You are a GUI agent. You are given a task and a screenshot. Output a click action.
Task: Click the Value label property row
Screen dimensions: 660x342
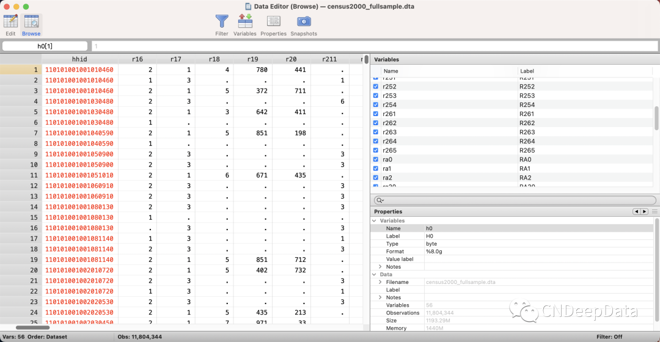click(x=512, y=259)
